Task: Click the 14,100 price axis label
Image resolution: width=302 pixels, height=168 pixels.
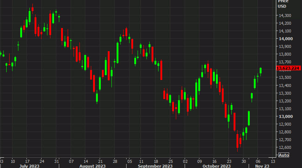Action: pyautogui.click(x=285, y=31)
